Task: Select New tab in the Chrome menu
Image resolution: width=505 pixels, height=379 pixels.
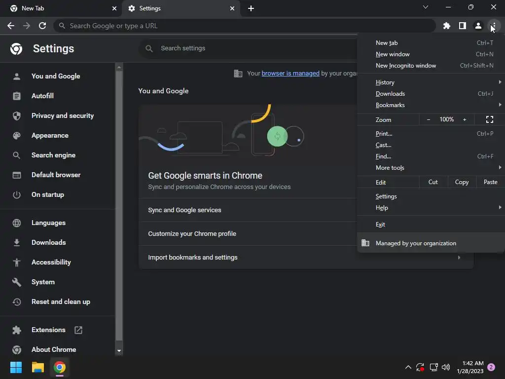Action: point(431,43)
